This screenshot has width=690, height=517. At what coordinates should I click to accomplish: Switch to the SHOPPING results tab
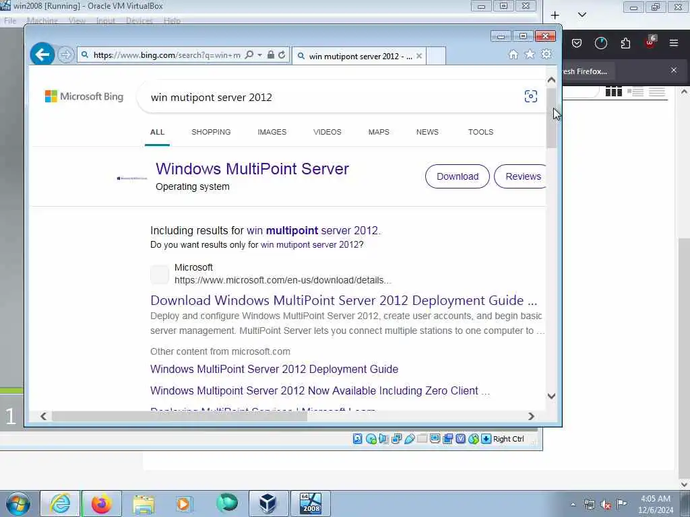[211, 132]
